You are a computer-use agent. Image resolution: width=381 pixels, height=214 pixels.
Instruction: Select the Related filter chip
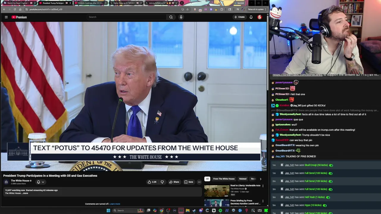(243, 179)
